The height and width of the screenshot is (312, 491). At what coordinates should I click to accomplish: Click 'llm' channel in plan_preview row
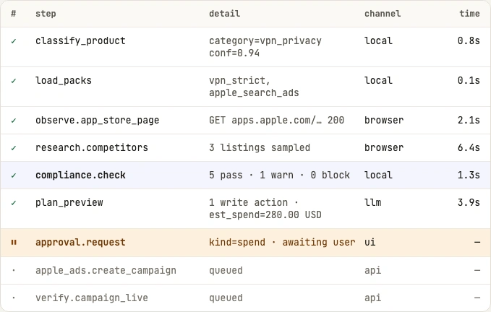coord(372,202)
